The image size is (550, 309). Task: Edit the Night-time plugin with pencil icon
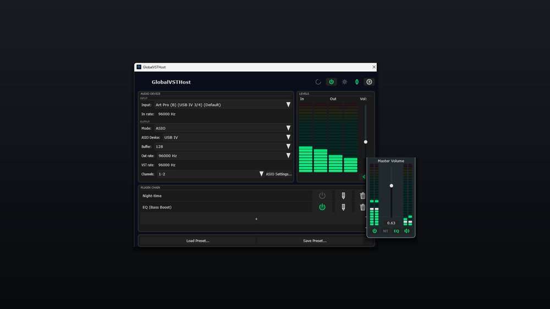pos(343,196)
